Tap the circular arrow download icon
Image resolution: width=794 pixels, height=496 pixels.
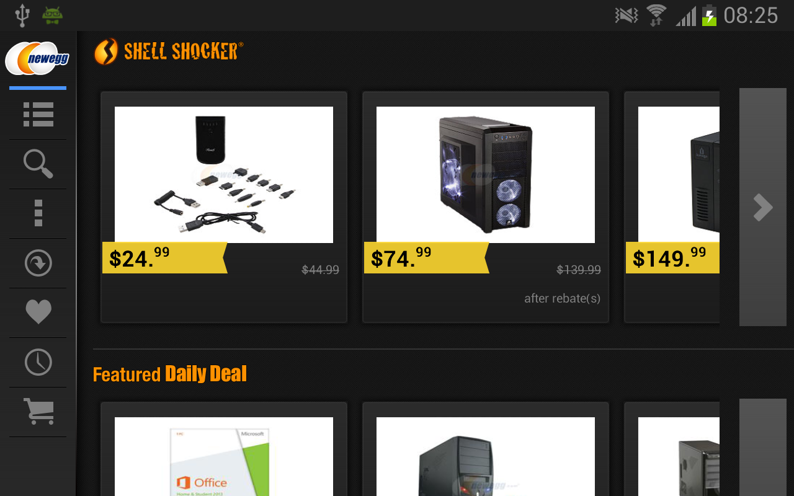[x=38, y=263]
